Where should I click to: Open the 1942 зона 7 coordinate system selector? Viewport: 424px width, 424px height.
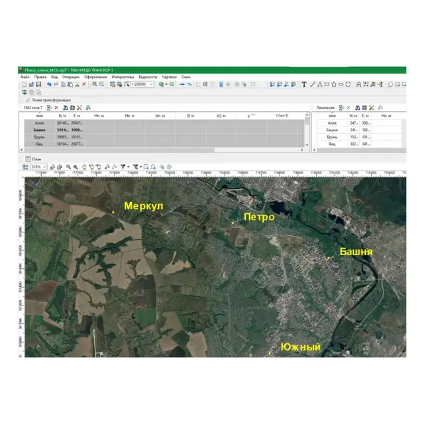[x=33, y=107]
